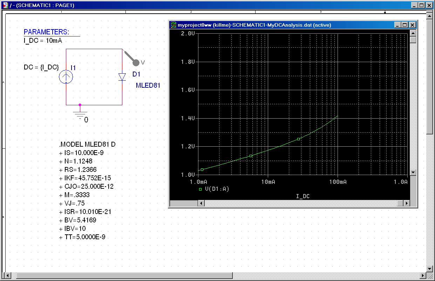This screenshot has width=435, height=281.
Task: Click the M=.3333 model line
Action: [75, 195]
